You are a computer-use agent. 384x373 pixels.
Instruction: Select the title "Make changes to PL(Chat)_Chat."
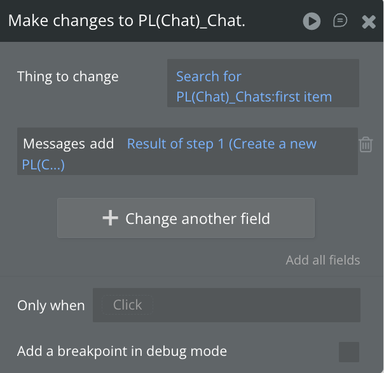127,21
